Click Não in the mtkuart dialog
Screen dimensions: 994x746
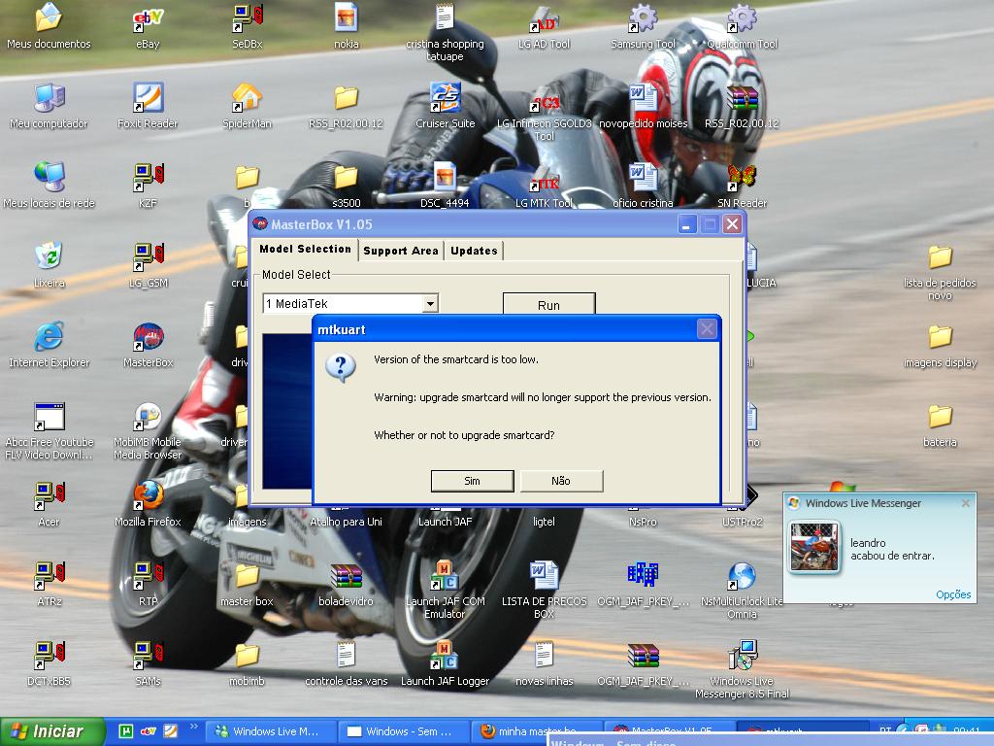pyautogui.click(x=561, y=481)
